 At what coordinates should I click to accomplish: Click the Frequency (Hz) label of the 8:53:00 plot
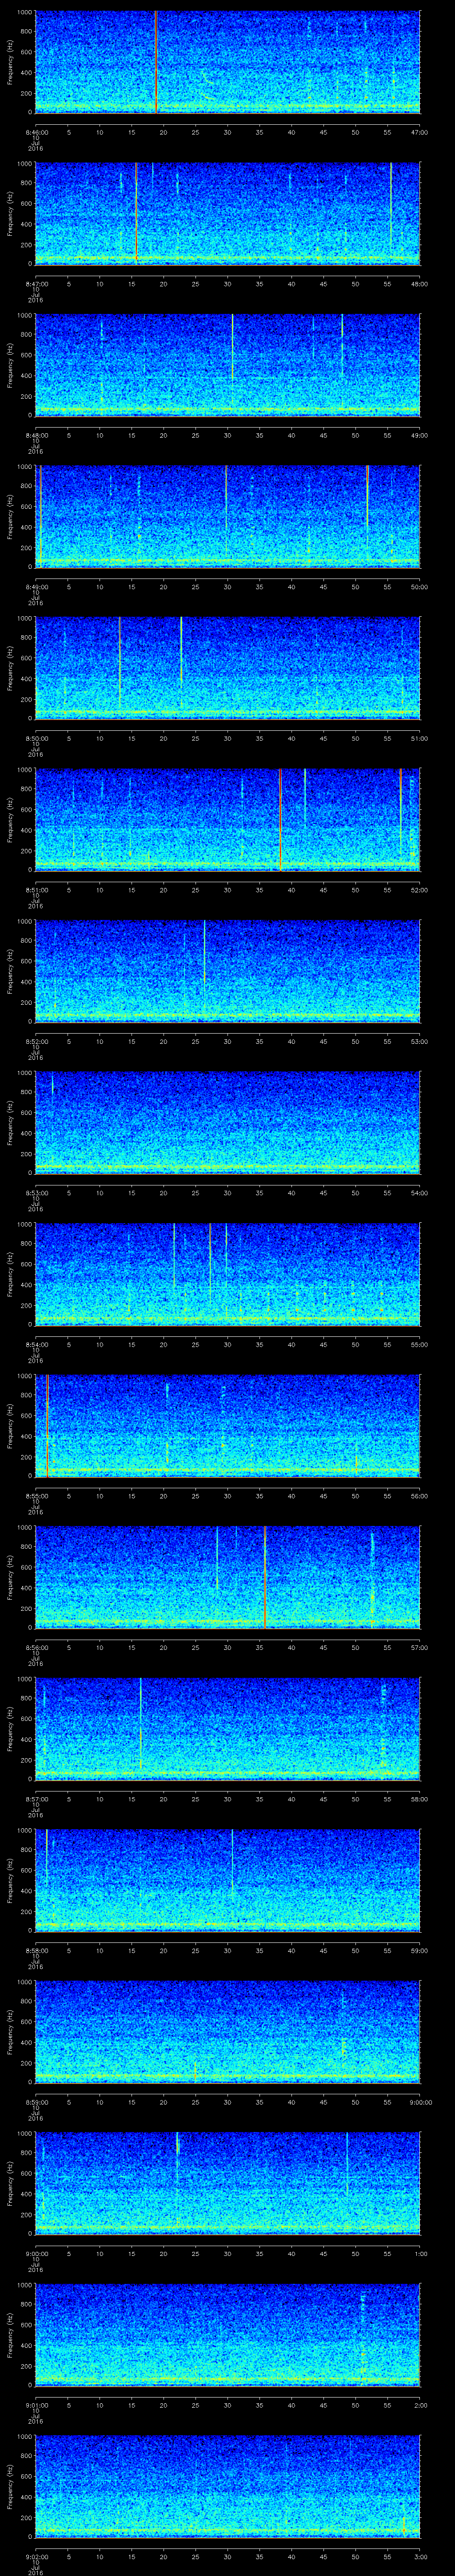(10, 1123)
